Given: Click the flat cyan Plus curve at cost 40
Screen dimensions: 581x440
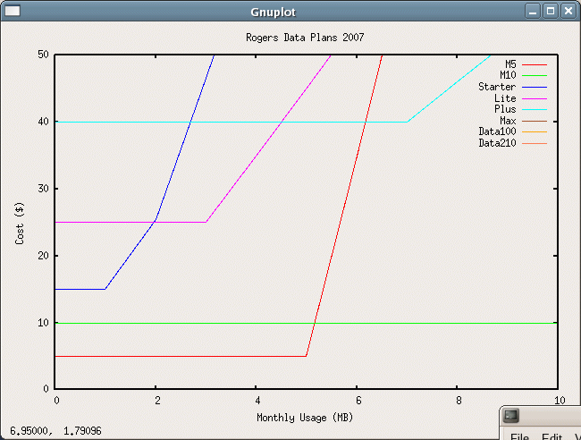Looking at the screenshot, I should pyautogui.click(x=232, y=122).
